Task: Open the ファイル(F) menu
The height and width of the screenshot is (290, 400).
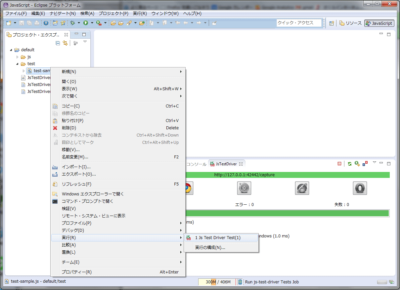Action: (16, 14)
